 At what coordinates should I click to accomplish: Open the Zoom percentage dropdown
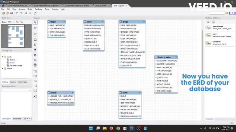pos(14,22)
